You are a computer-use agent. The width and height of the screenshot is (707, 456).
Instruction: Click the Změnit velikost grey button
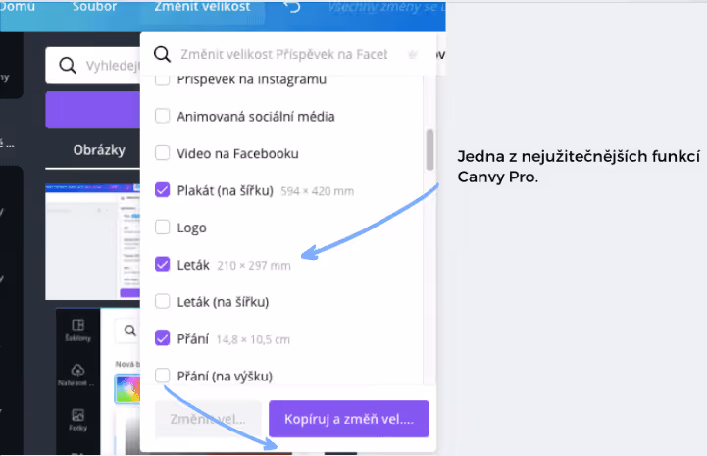(x=208, y=419)
